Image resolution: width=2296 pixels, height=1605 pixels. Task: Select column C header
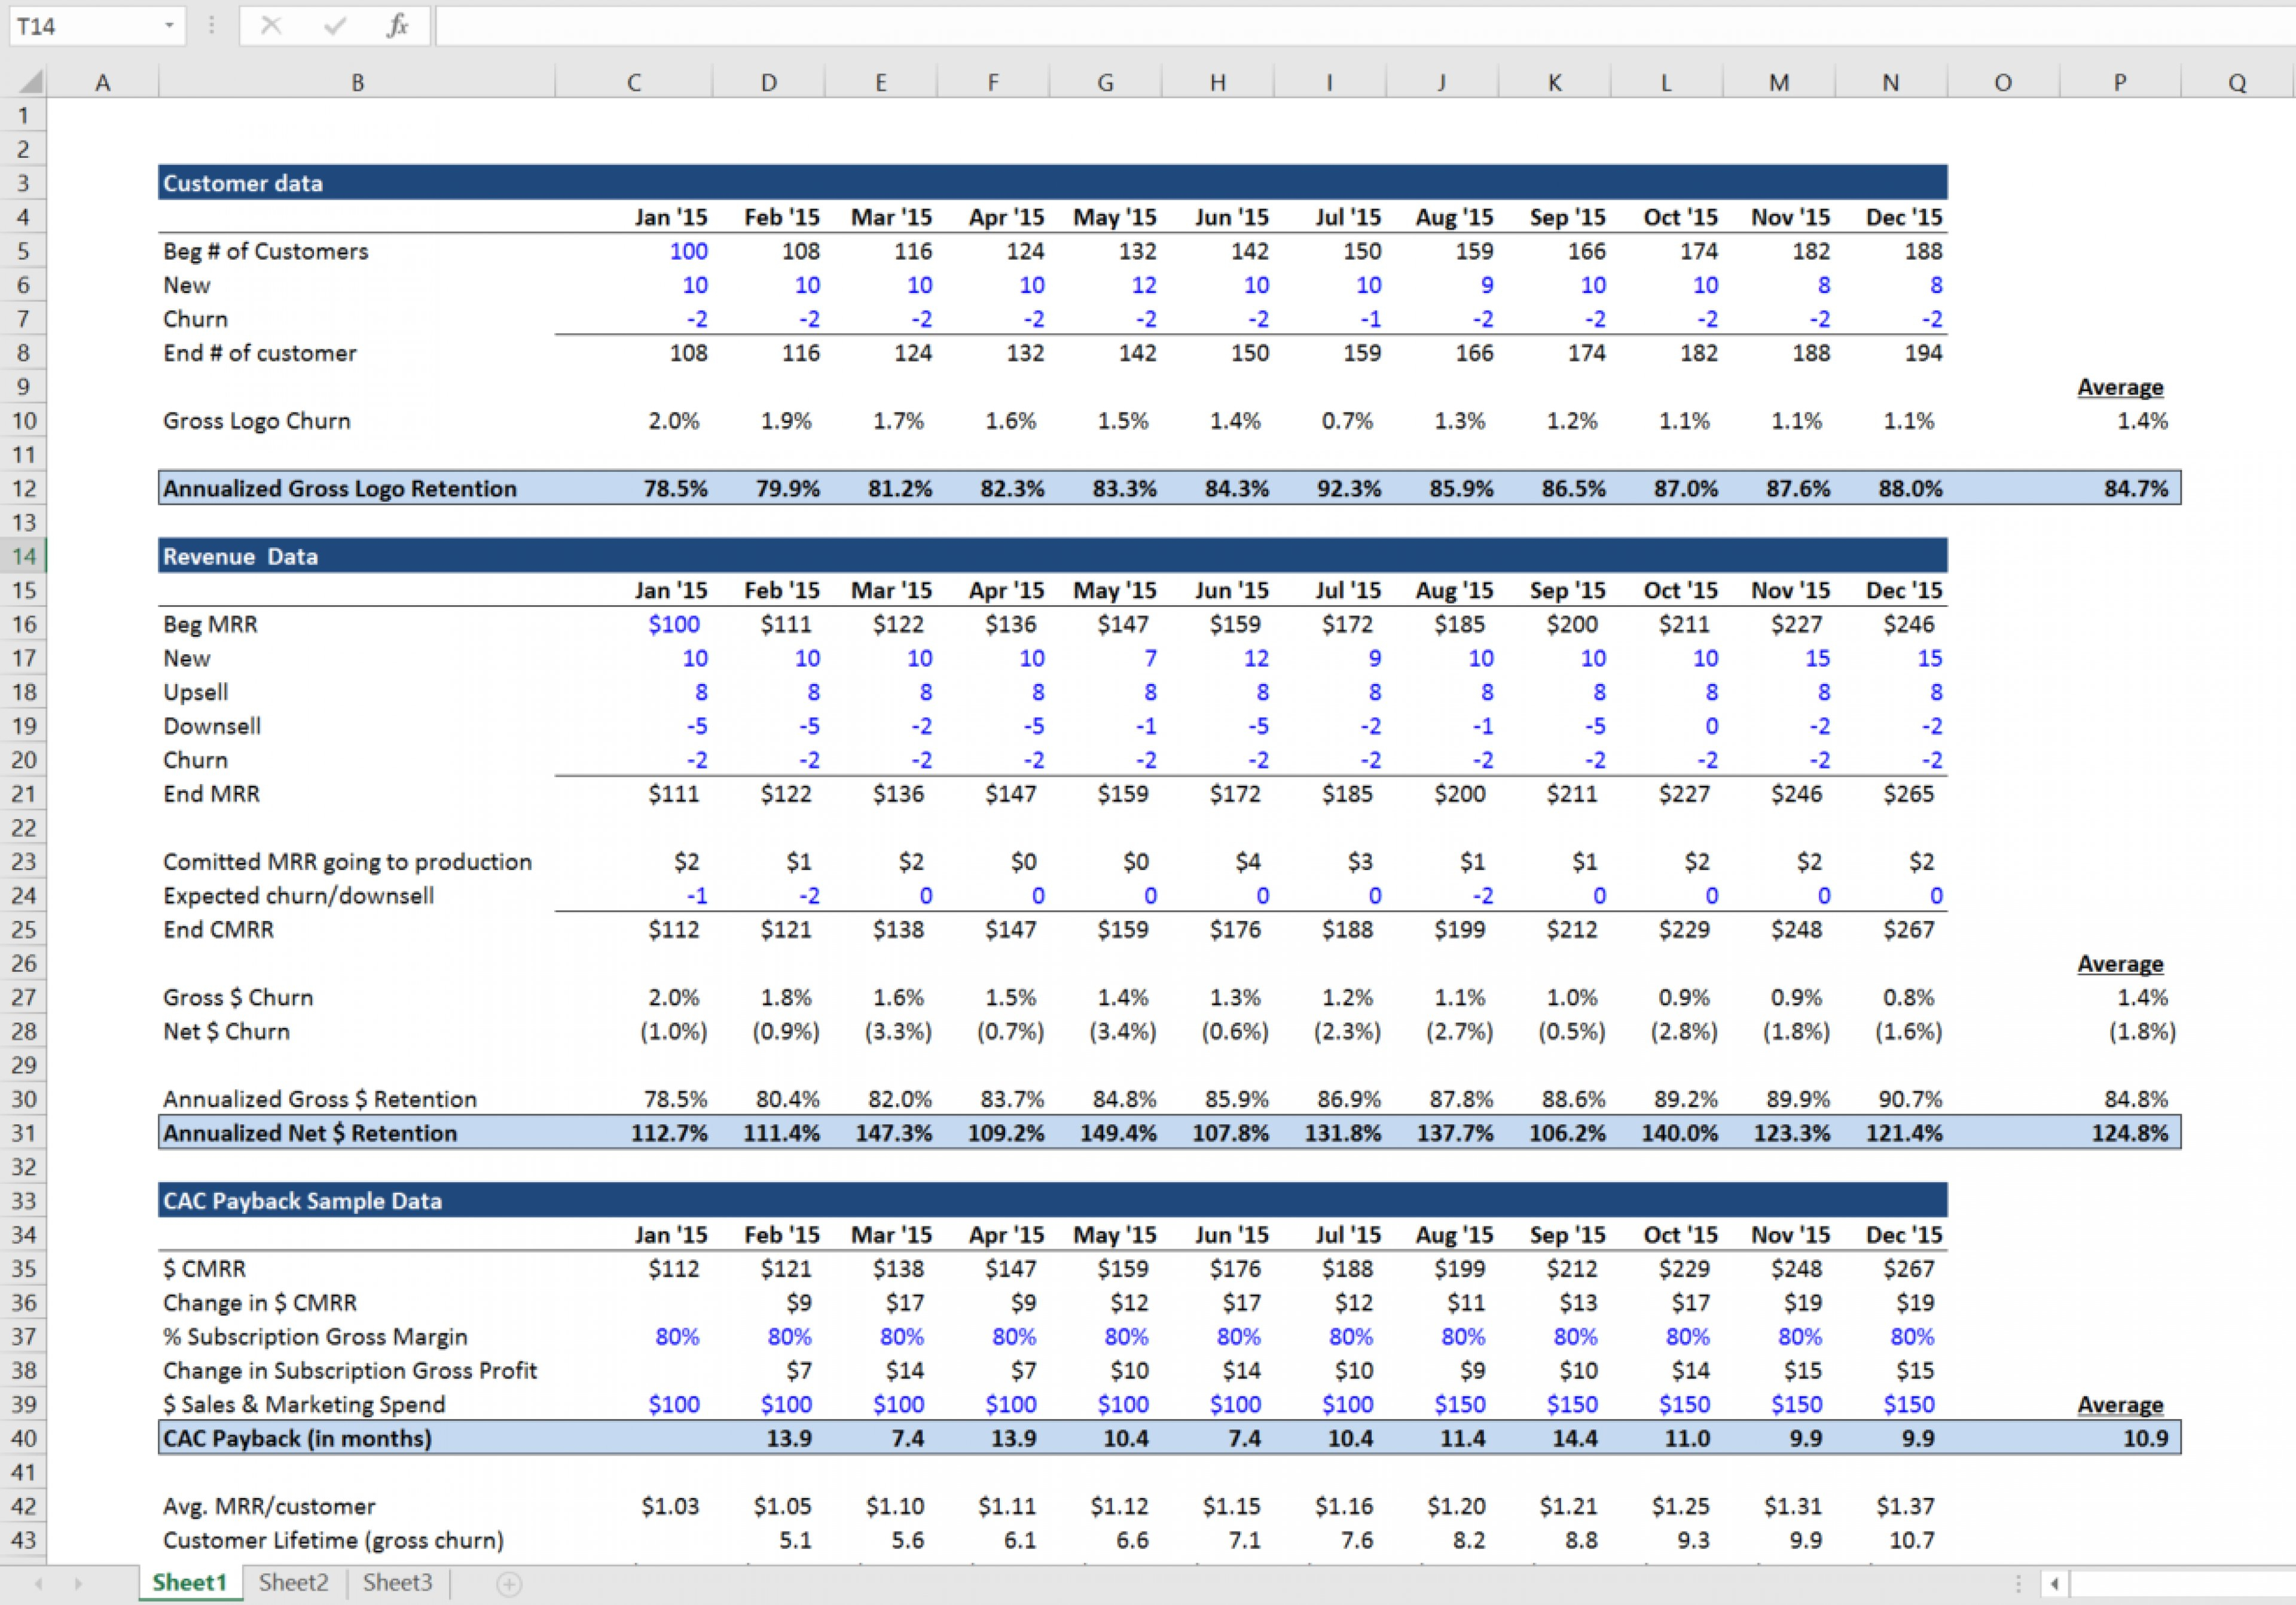click(x=633, y=83)
